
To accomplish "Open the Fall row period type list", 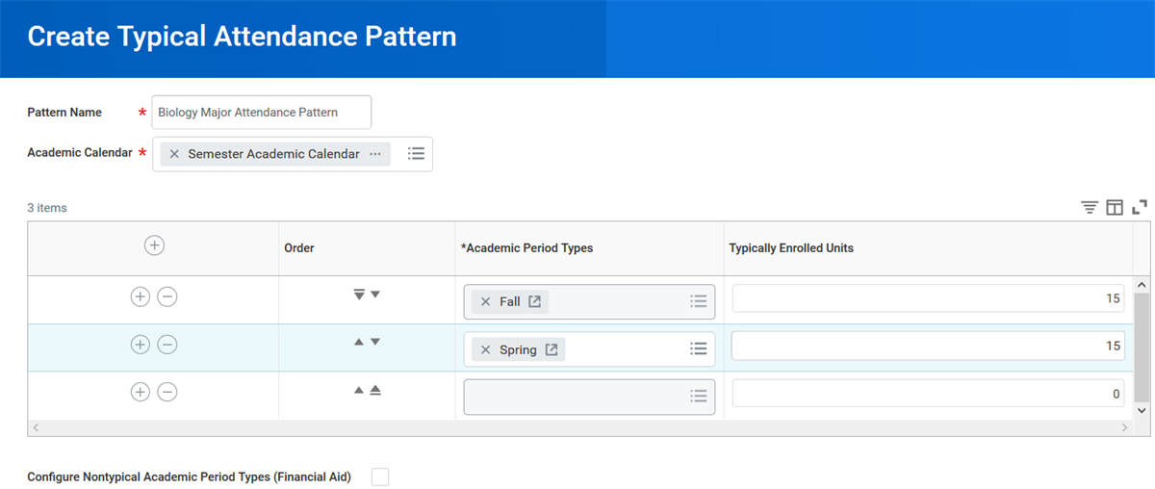I will point(699,301).
